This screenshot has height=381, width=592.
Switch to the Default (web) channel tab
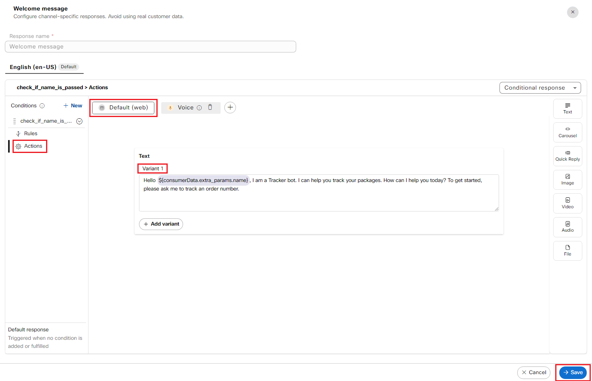[x=123, y=108]
